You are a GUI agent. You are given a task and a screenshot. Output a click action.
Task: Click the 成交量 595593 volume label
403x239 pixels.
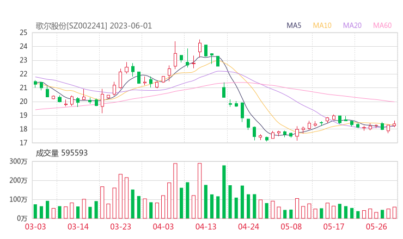pos(62,153)
